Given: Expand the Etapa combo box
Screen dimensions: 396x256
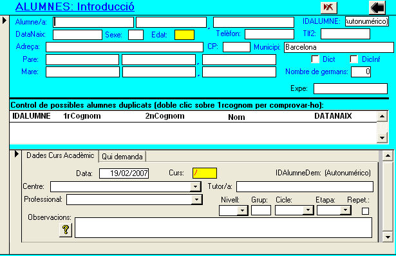Looking at the screenshot, I should pos(345,210).
